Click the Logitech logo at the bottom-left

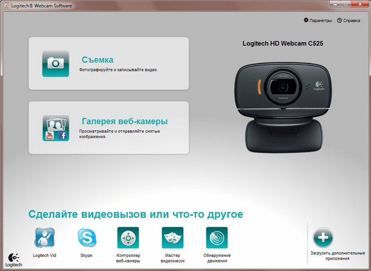(14, 260)
